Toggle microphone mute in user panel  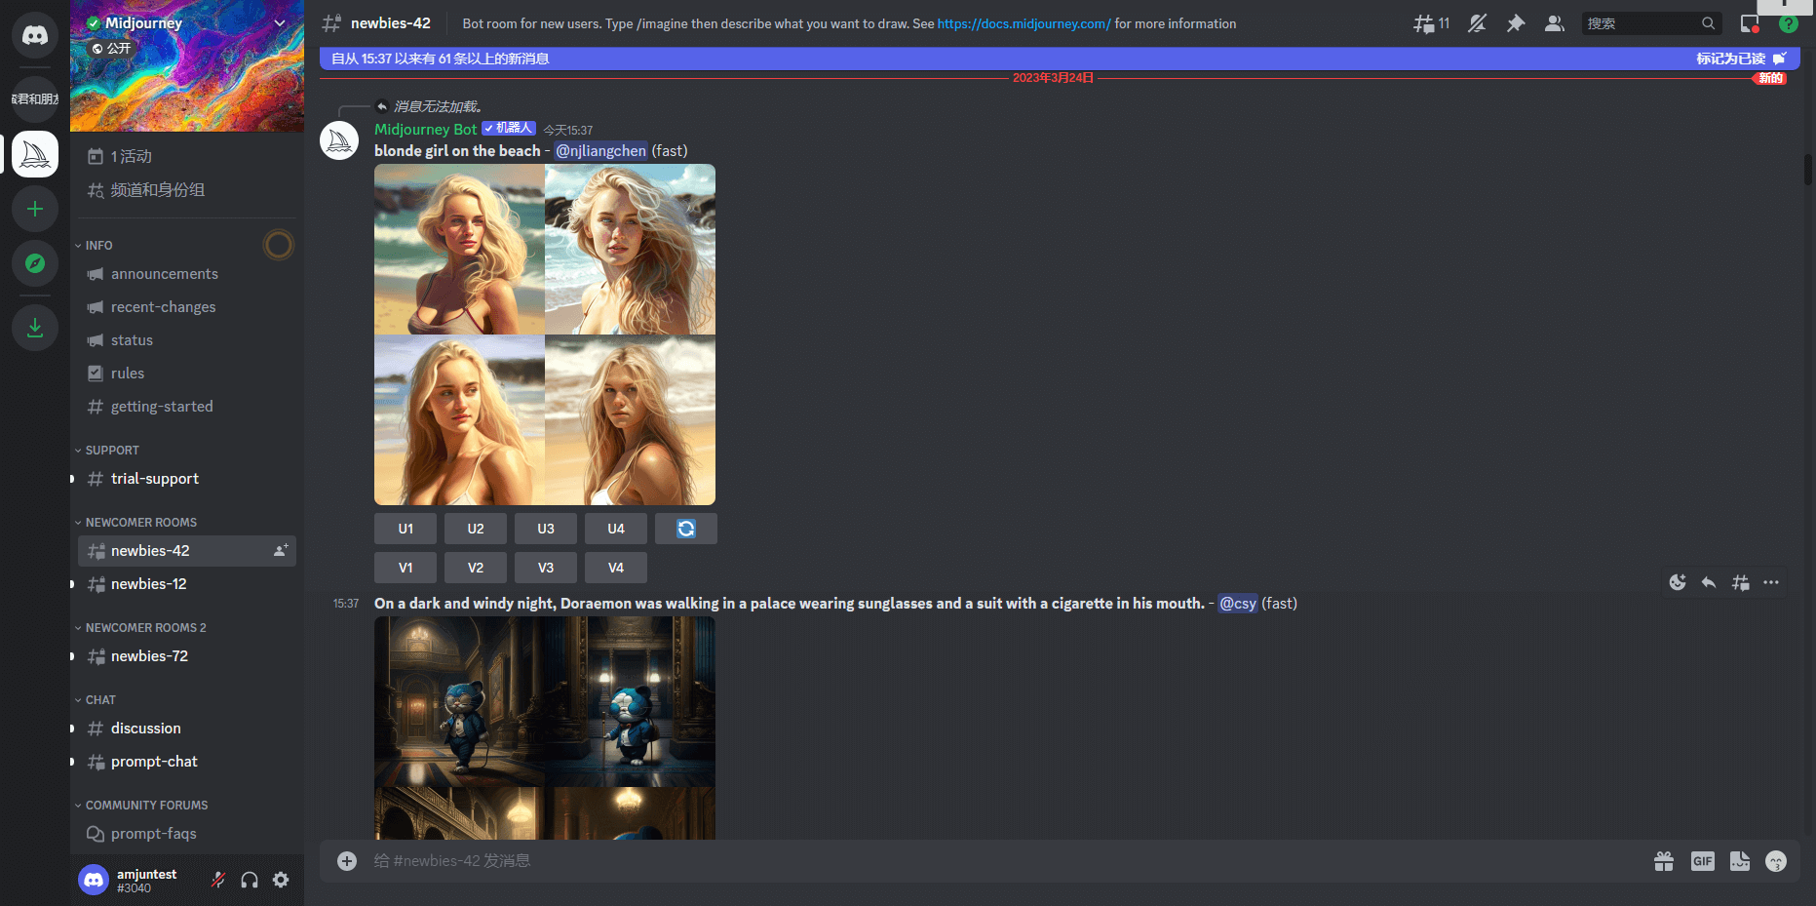tap(218, 880)
